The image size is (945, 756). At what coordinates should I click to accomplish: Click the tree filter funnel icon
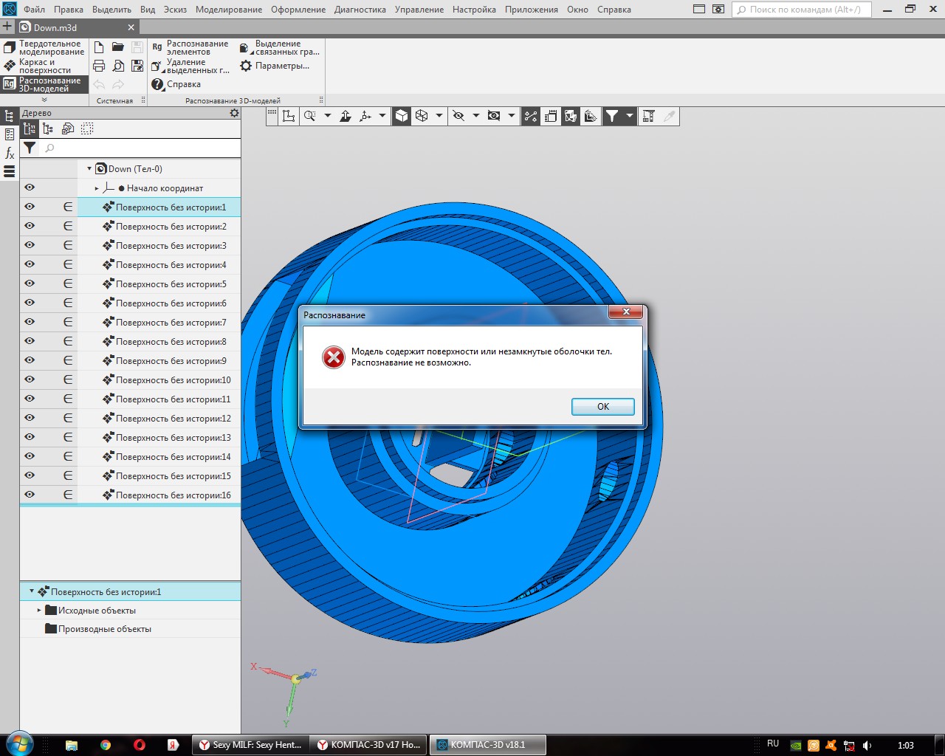pos(30,148)
